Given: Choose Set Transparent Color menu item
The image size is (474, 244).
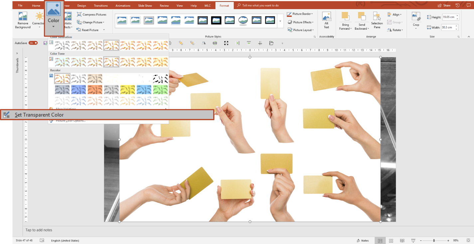Looking at the screenshot, I should 107,115.
